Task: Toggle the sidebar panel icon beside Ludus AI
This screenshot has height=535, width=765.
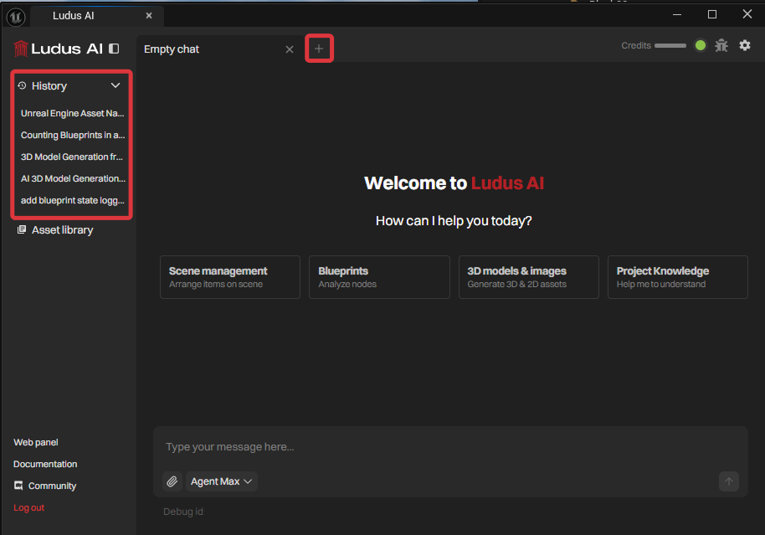Action: tap(114, 49)
